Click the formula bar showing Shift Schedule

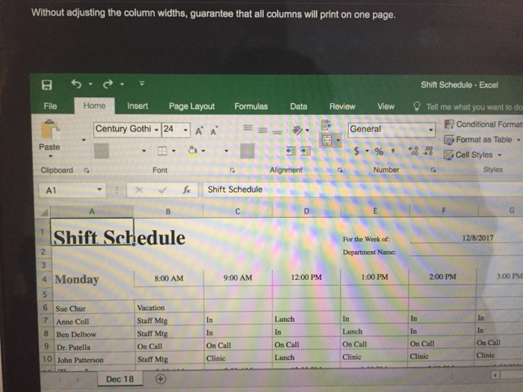pos(362,190)
